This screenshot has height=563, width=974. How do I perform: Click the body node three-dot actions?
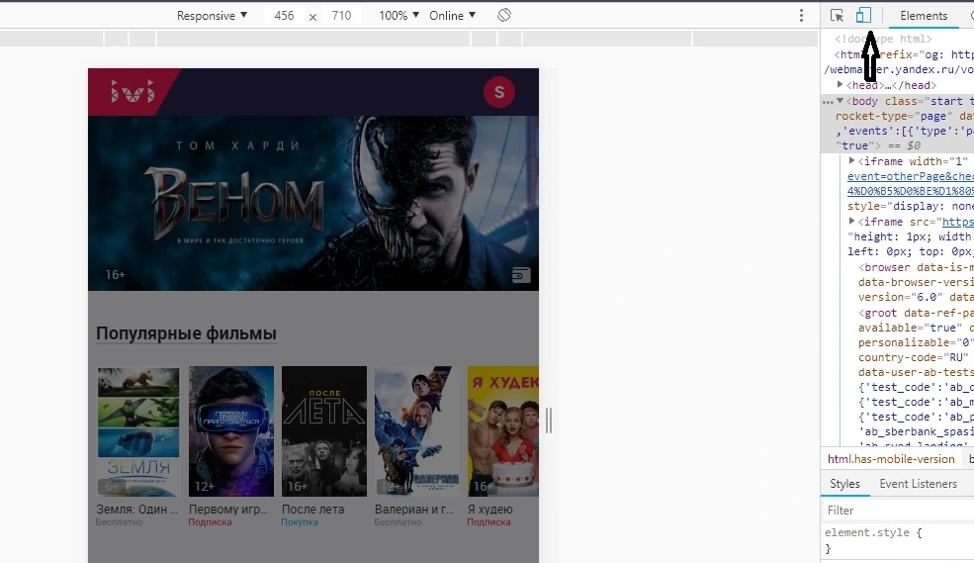pyautogui.click(x=828, y=101)
